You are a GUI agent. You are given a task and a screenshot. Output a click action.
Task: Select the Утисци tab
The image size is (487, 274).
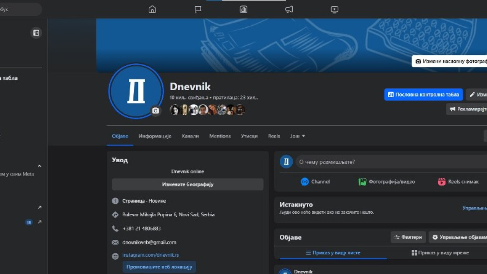(x=249, y=136)
